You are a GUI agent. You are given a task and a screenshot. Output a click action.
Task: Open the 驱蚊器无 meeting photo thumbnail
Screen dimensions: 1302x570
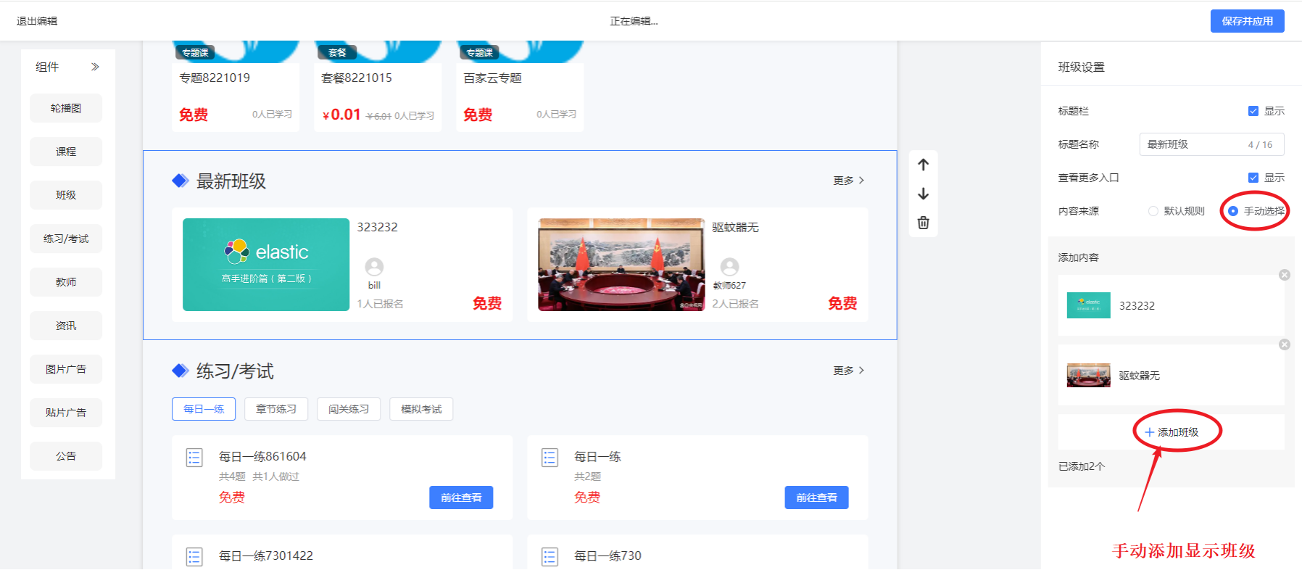point(621,265)
